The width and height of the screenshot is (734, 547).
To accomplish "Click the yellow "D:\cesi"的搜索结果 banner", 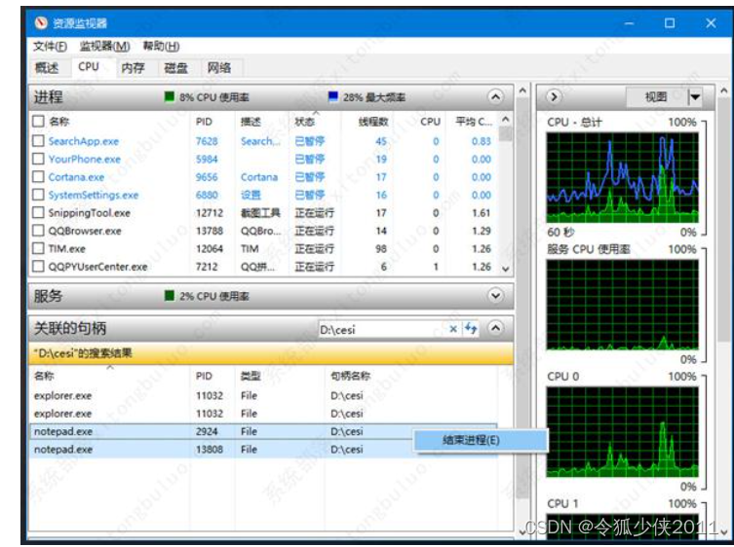I will tap(271, 353).
